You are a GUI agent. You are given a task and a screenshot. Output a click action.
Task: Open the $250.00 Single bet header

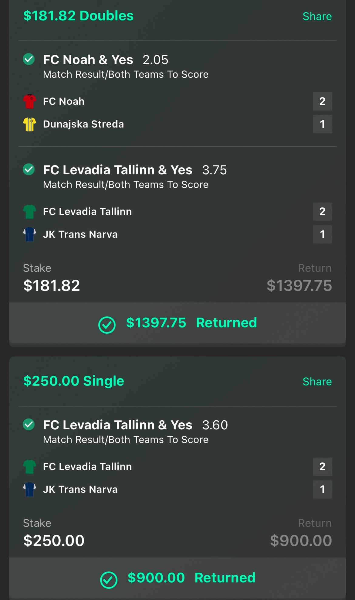pyautogui.click(x=74, y=381)
